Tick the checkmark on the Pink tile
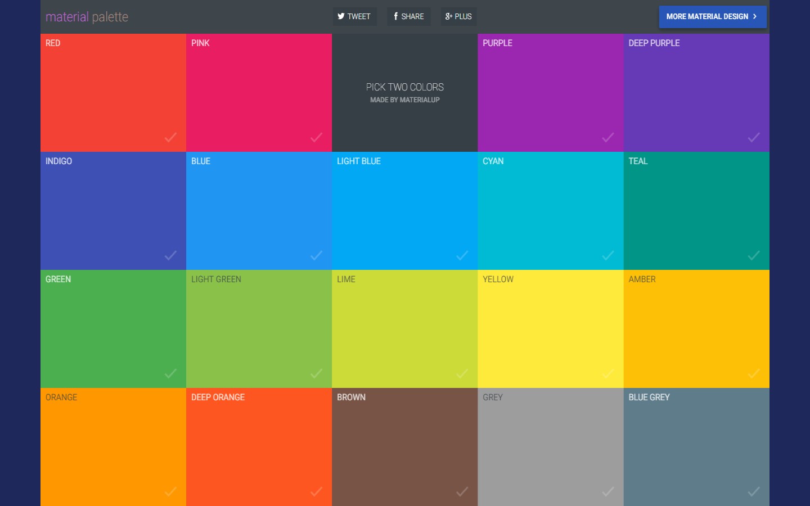 point(316,137)
